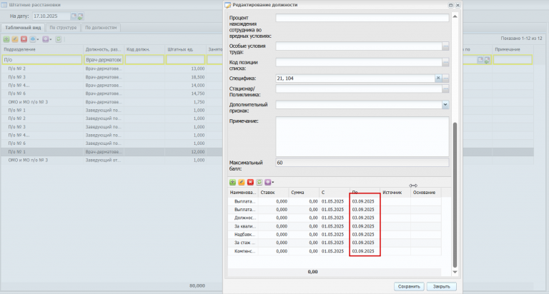Select the Компенс... payment row
The image size is (549, 294).
pyautogui.click(x=335, y=251)
